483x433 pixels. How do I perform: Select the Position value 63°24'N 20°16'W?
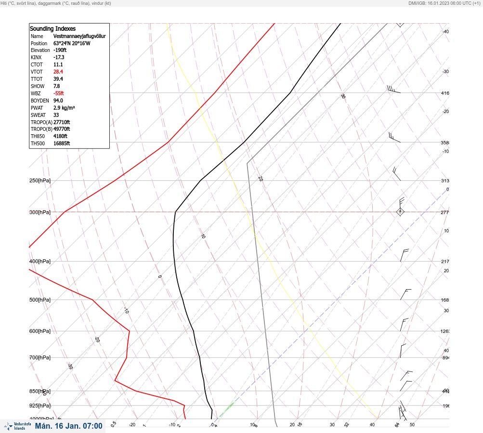(x=72, y=43)
